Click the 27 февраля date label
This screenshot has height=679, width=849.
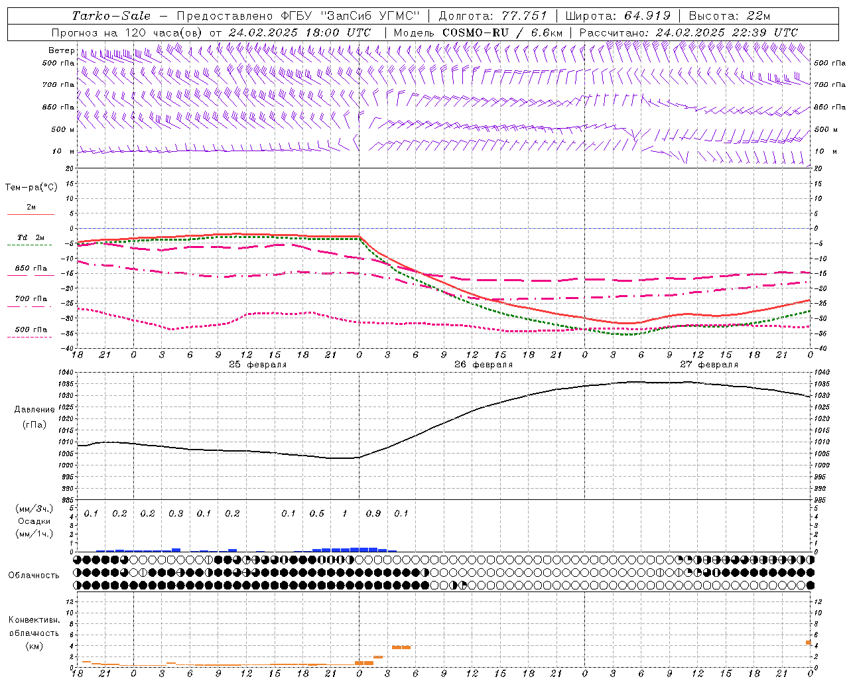pyautogui.click(x=708, y=365)
